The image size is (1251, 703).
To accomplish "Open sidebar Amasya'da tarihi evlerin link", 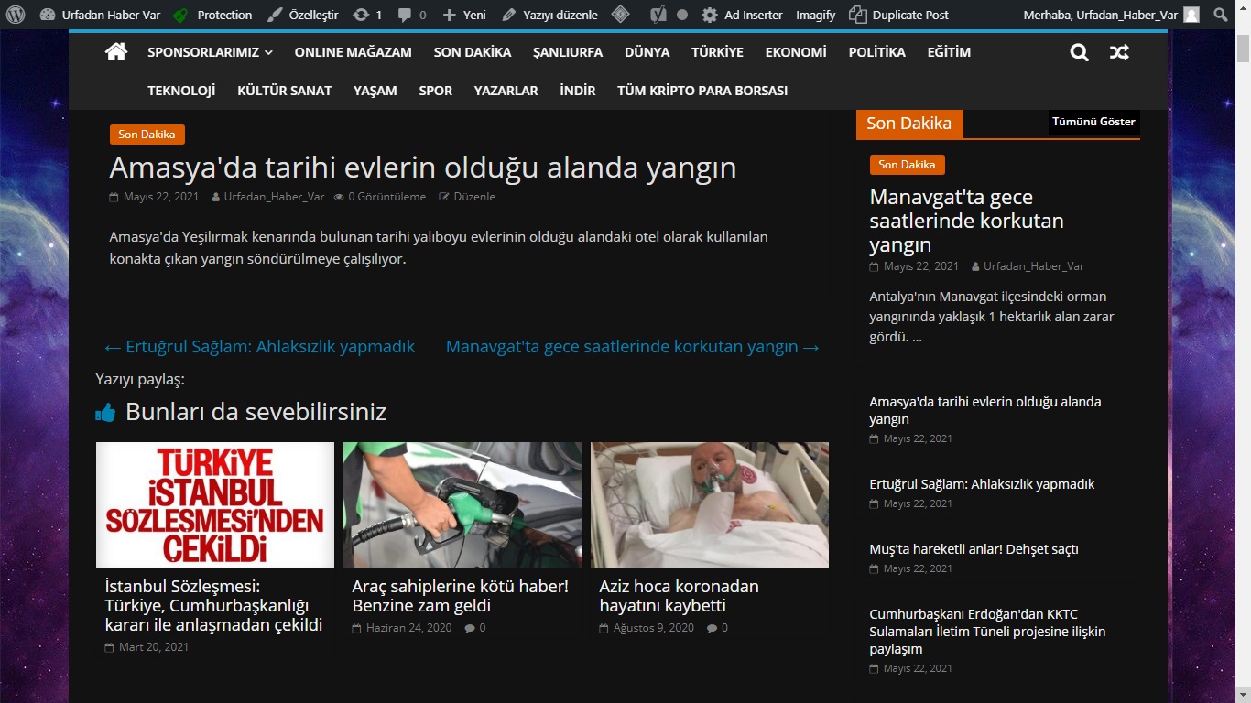I will pyautogui.click(x=985, y=410).
